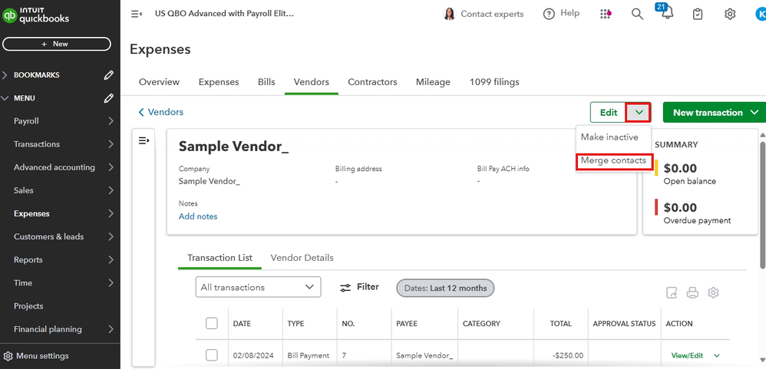766x369 pixels.
Task: Click the Add notes link
Action: [198, 216]
